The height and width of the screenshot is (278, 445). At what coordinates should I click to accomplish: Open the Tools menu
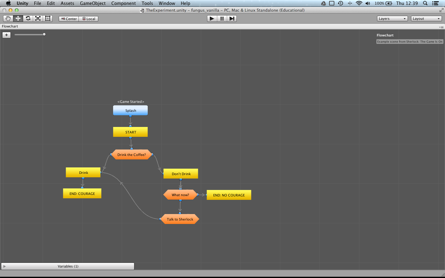click(147, 3)
